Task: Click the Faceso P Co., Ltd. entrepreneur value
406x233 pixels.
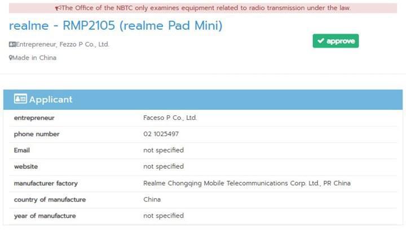Action: click(x=170, y=118)
